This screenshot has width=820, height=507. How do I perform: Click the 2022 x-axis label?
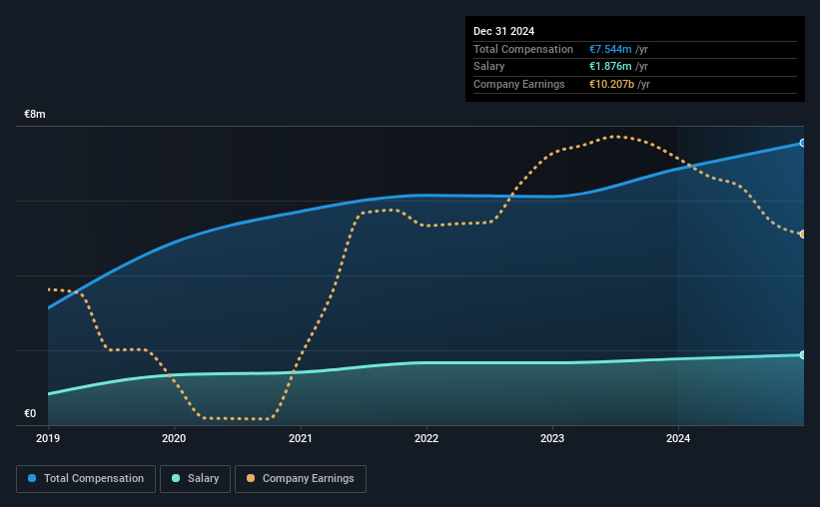[426, 438]
